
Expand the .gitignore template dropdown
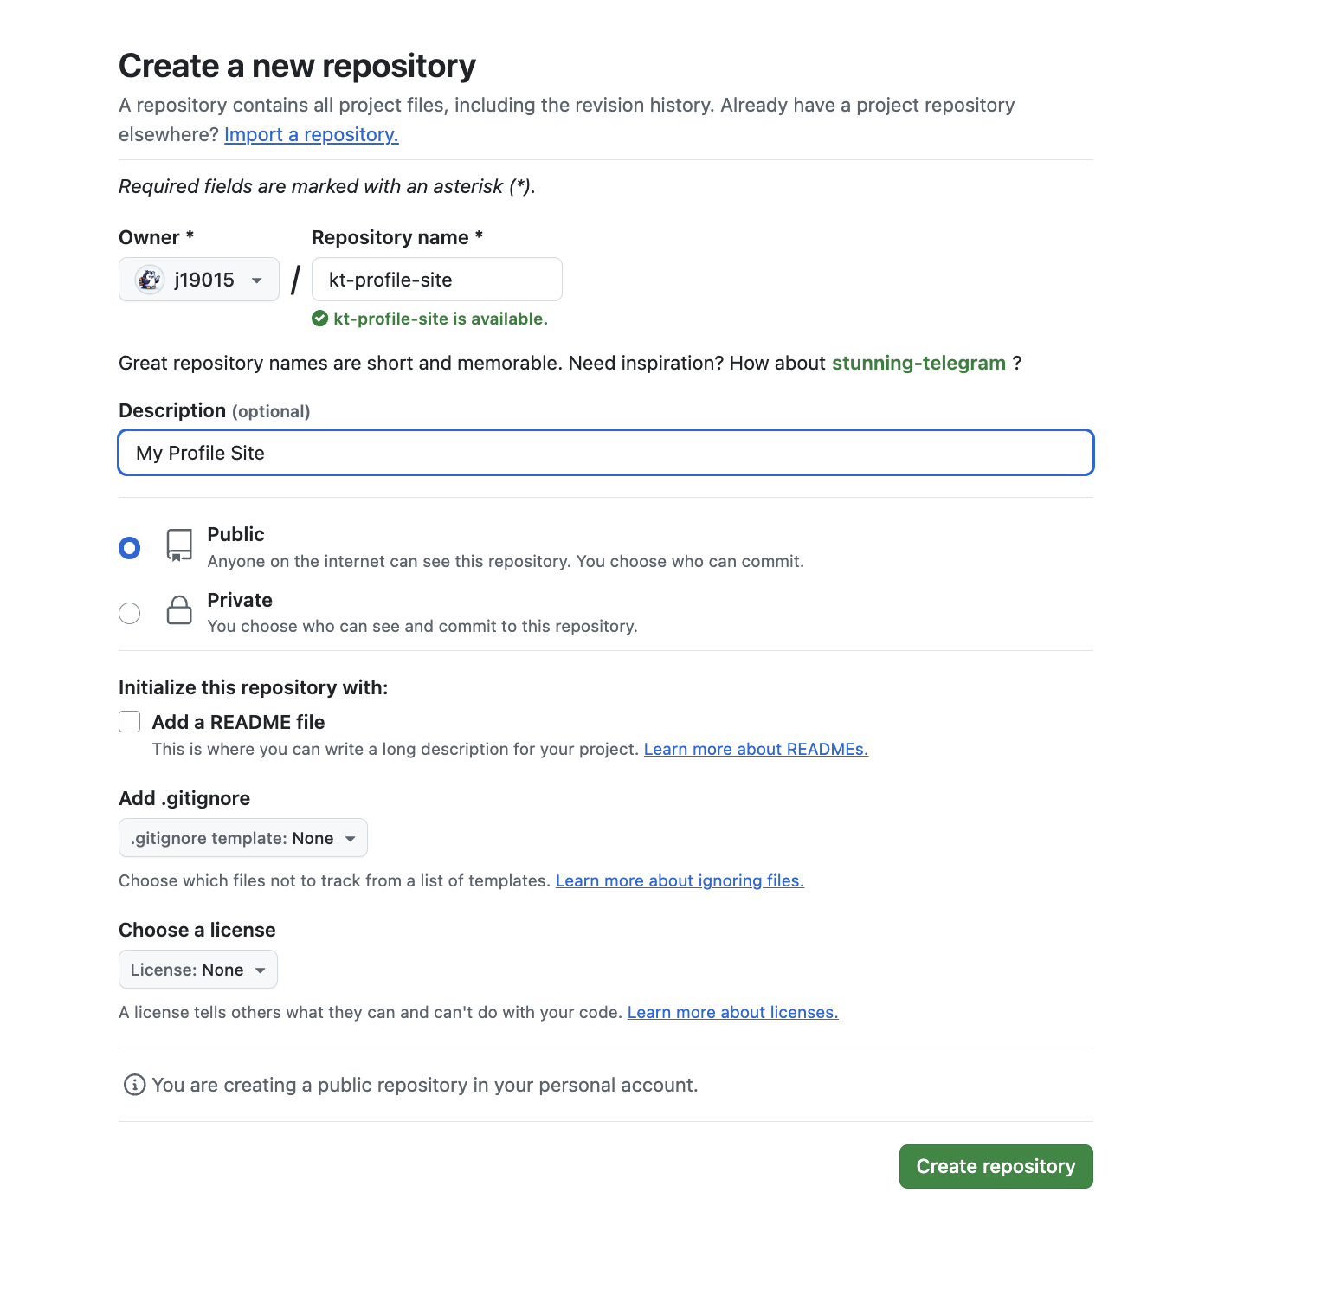coord(243,838)
